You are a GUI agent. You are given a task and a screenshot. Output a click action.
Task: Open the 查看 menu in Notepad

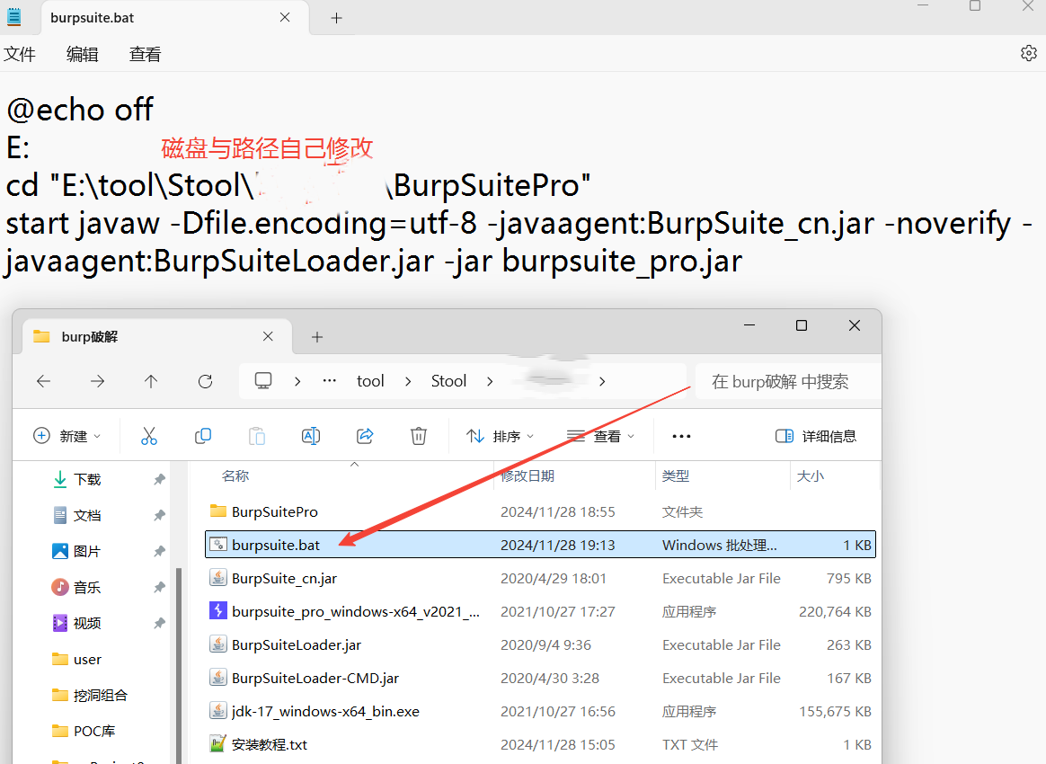145,54
